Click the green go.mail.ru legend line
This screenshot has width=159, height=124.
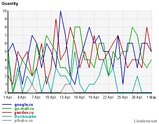[x=7, y=108]
